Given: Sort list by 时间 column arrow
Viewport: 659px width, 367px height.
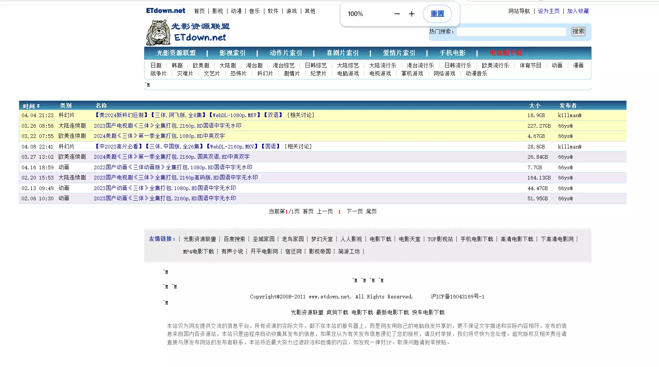Looking at the screenshot, I should click(38, 106).
